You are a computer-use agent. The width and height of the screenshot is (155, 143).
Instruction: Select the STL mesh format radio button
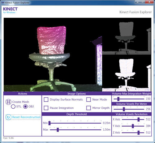tap(13, 106)
